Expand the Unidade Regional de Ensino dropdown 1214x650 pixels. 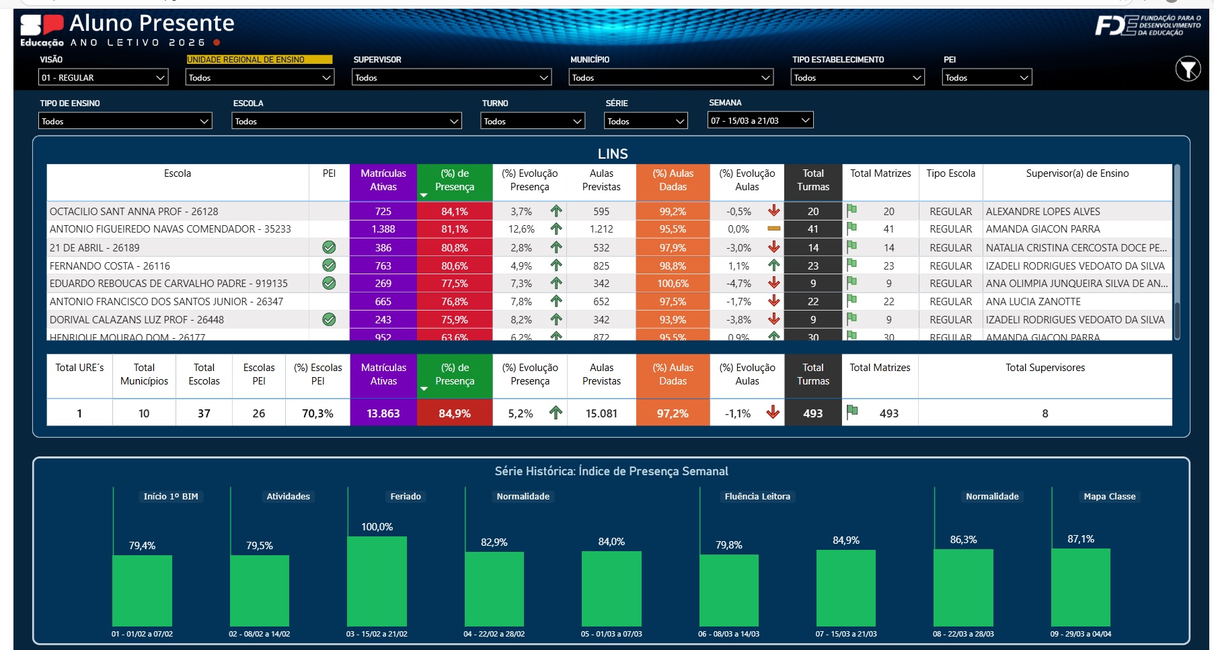(259, 78)
